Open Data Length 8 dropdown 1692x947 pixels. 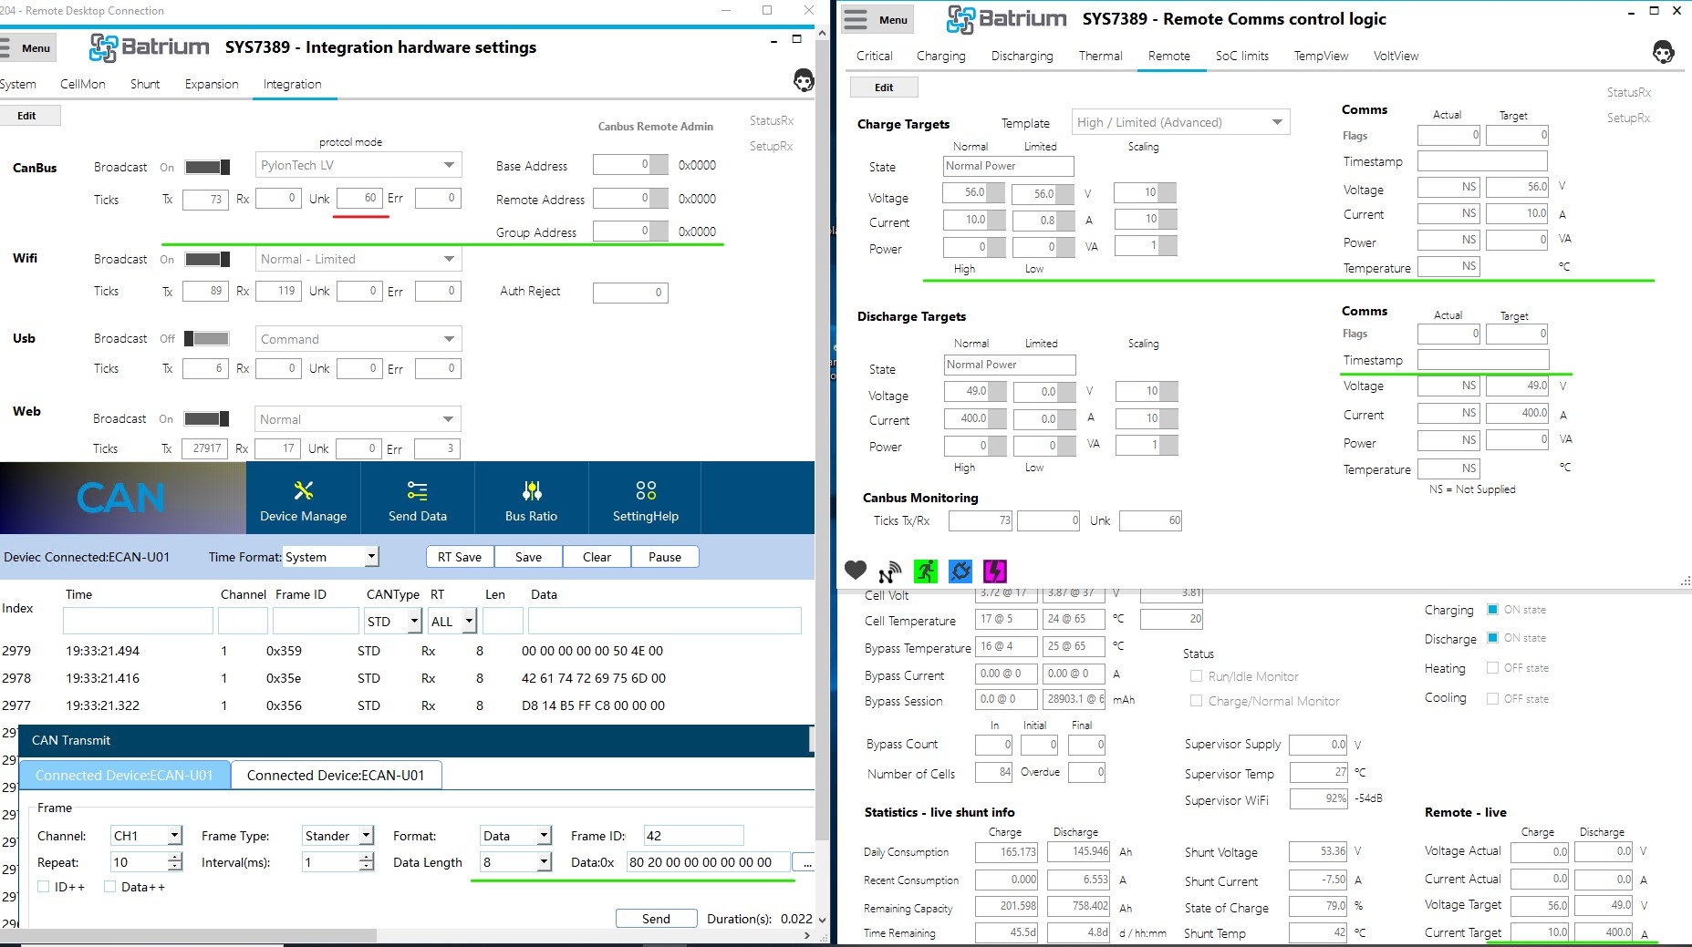[x=516, y=861]
